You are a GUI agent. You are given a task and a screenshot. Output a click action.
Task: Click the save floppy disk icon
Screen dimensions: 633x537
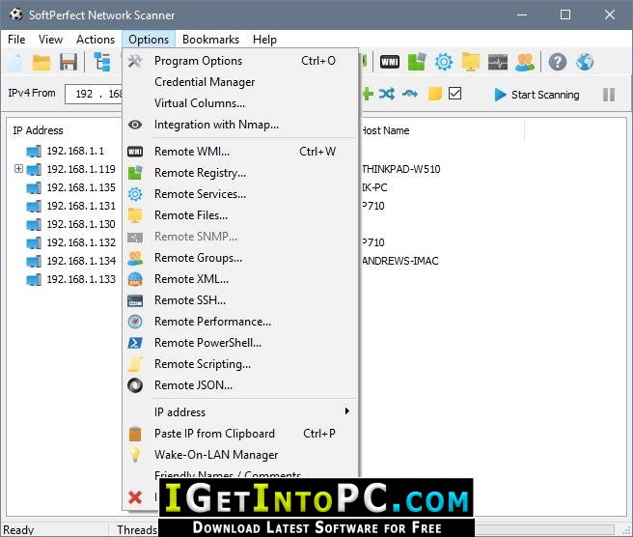tap(69, 62)
